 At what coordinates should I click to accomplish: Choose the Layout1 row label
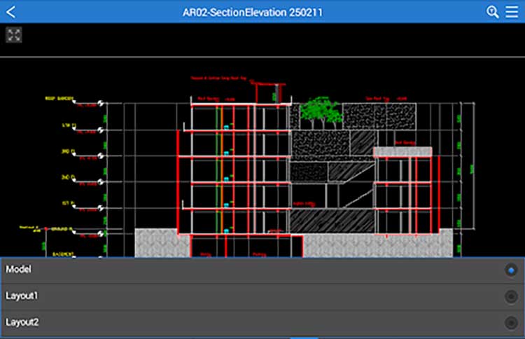(x=22, y=296)
